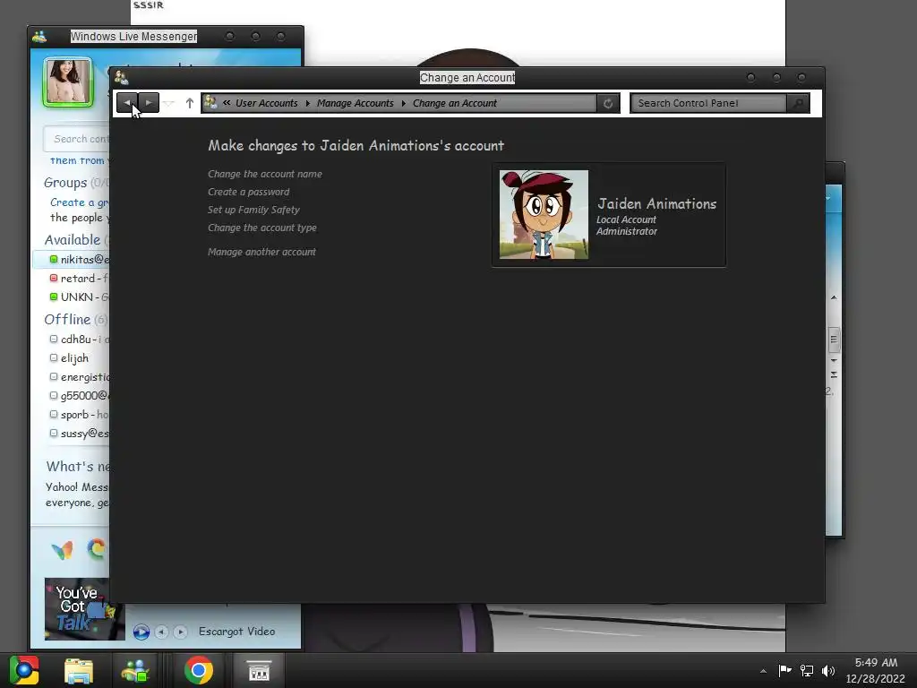The image size is (917, 688).
Task: Click next button in Escargot Video bar
Action: 180,632
